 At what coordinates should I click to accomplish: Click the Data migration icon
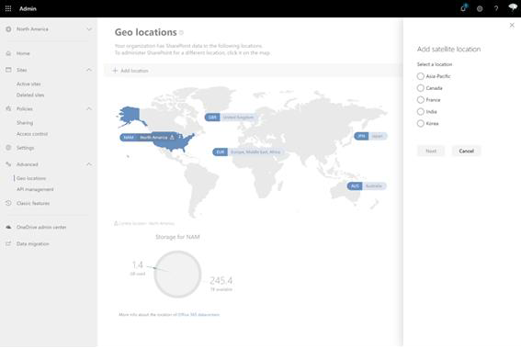point(8,243)
